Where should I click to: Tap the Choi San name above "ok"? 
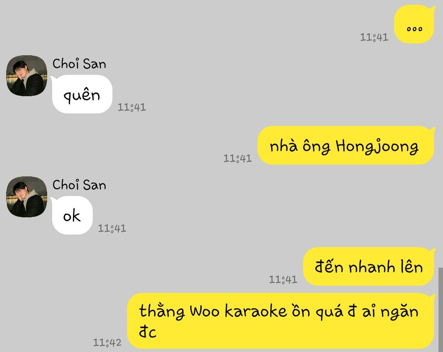click(80, 185)
